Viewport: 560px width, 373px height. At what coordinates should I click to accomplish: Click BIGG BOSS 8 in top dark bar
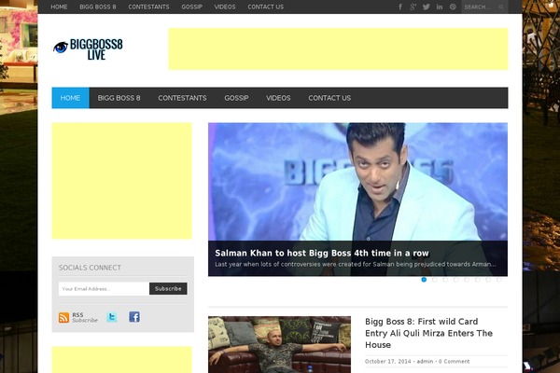[97, 7]
